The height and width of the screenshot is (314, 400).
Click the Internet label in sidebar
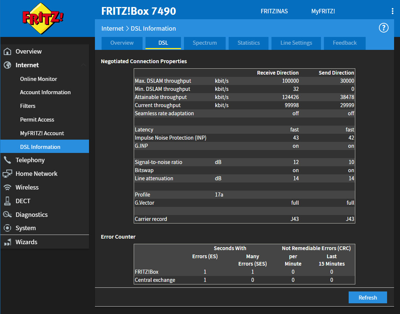27,65
